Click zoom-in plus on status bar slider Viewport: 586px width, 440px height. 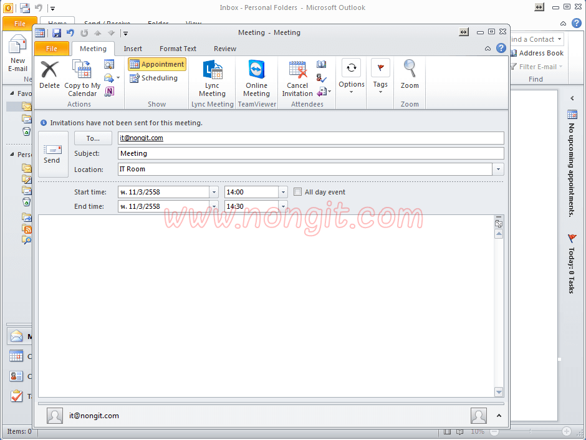[566, 431]
